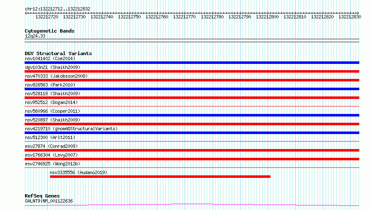Click the blue bar under nsv4219710
The height and width of the screenshot is (210, 371).
[192, 133]
